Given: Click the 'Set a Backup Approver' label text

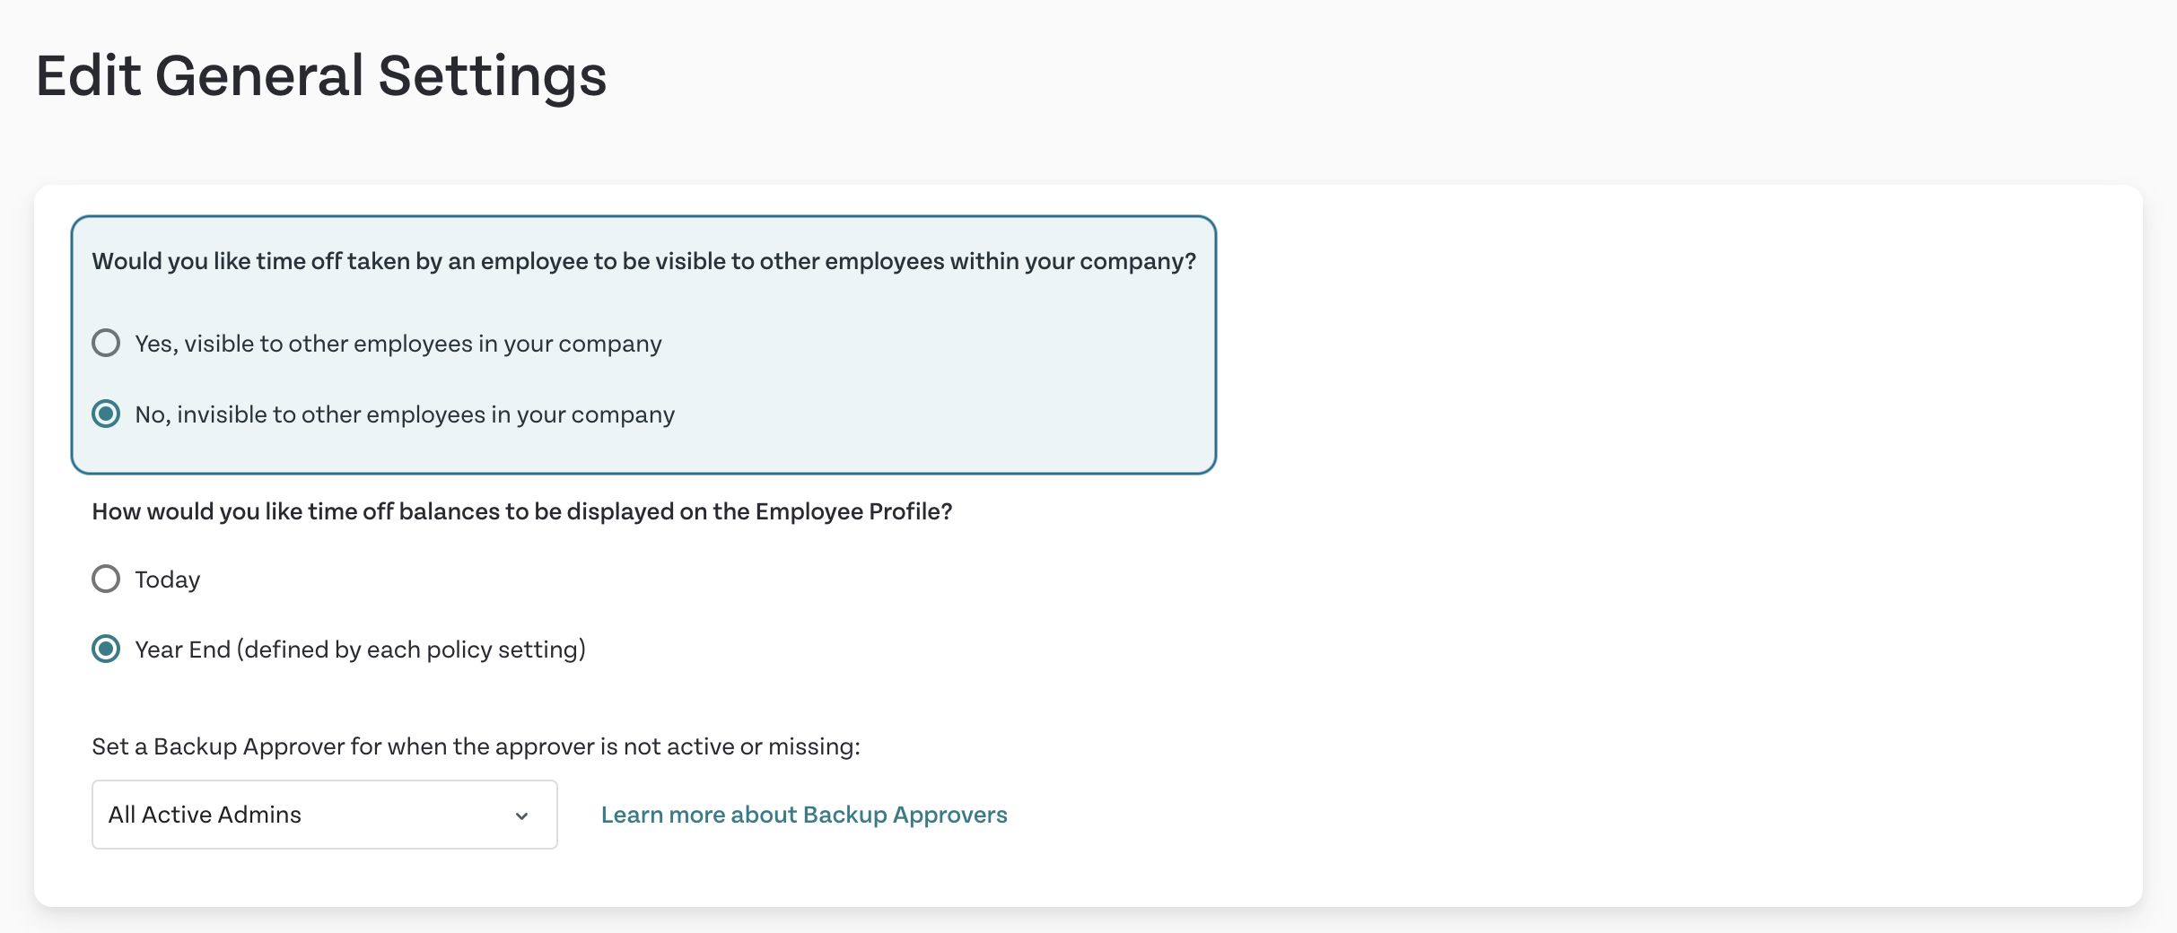Looking at the screenshot, I should tap(476, 746).
